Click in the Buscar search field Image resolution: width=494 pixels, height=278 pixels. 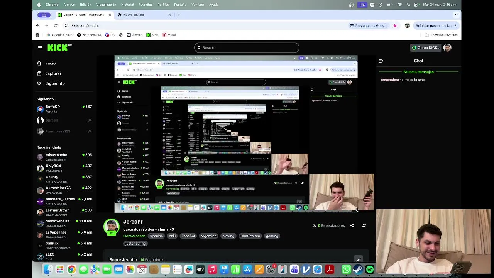click(247, 48)
